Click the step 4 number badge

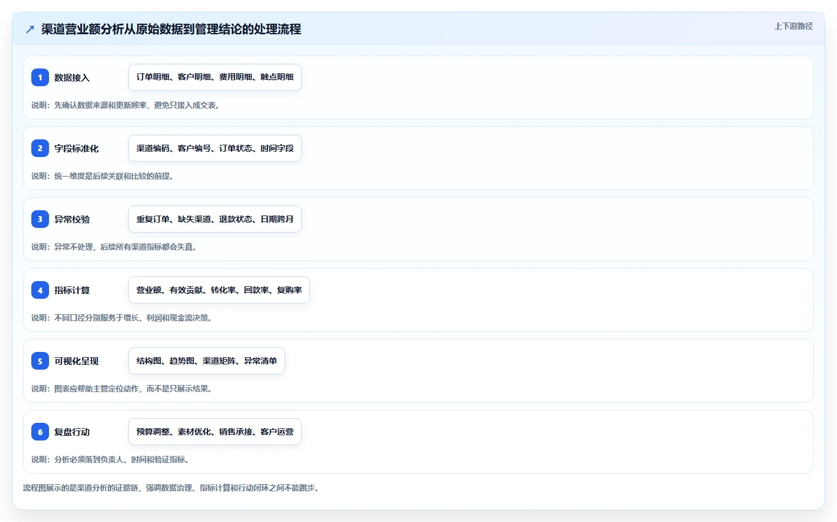pyautogui.click(x=40, y=290)
